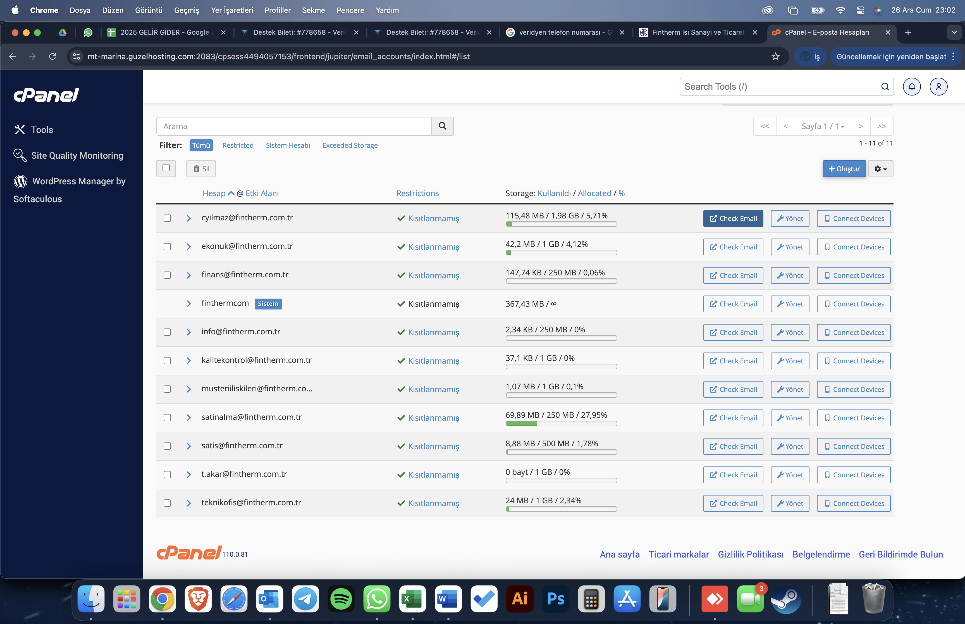
Task: Expand the ekonuk@fintherm.com.tr row
Action: pos(189,247)
